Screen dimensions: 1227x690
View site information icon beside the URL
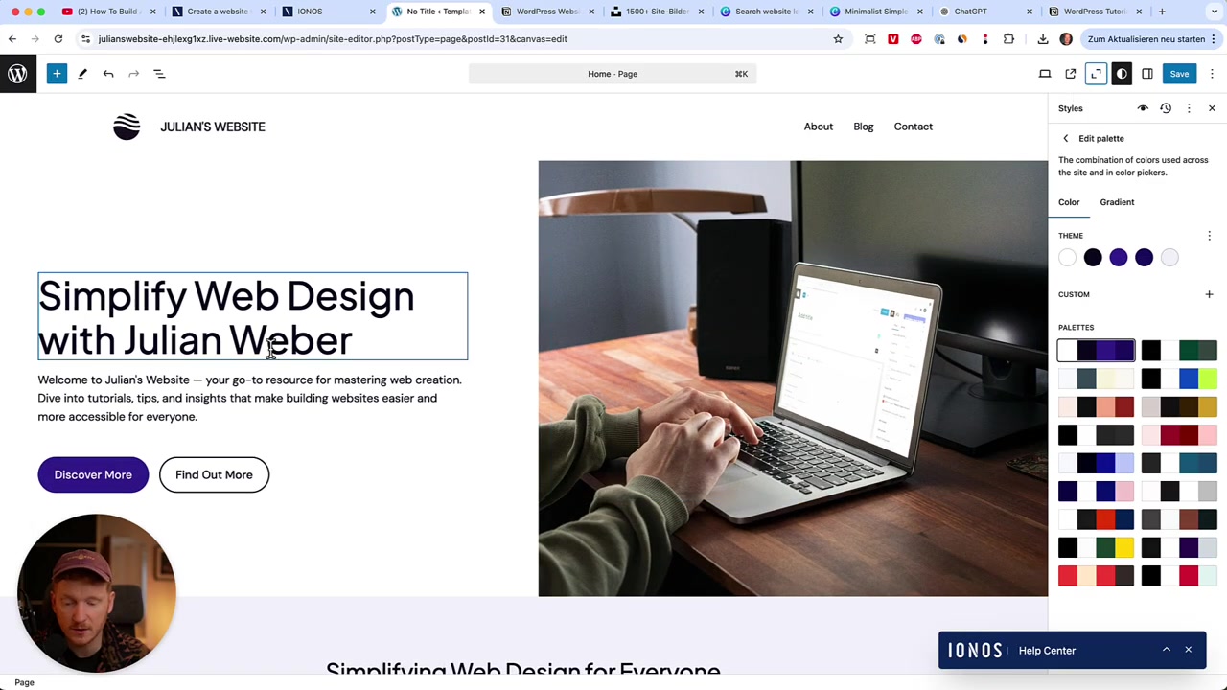coord(85,39)
